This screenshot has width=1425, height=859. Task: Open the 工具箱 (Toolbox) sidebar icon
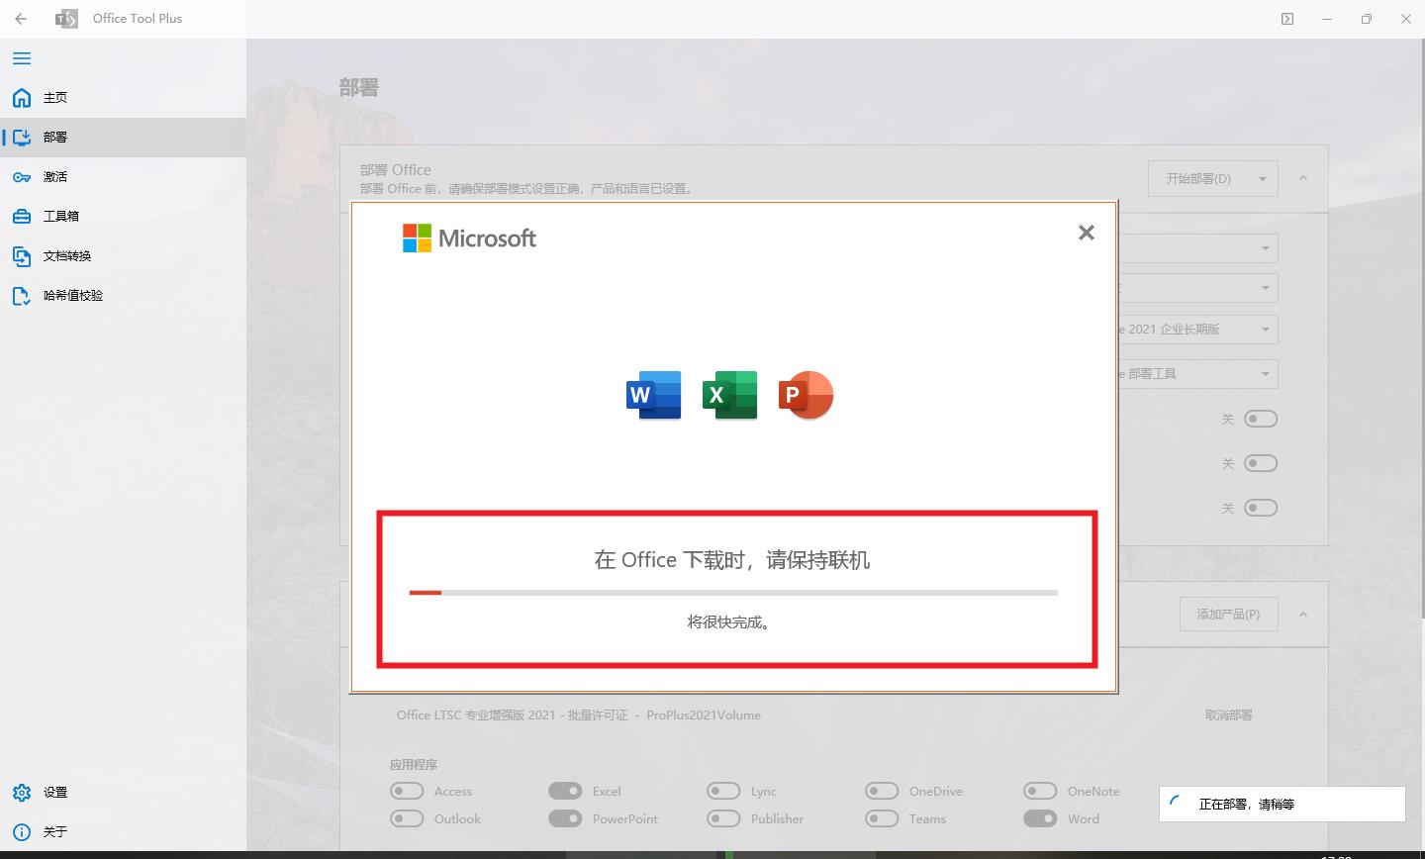coord(21,216)
